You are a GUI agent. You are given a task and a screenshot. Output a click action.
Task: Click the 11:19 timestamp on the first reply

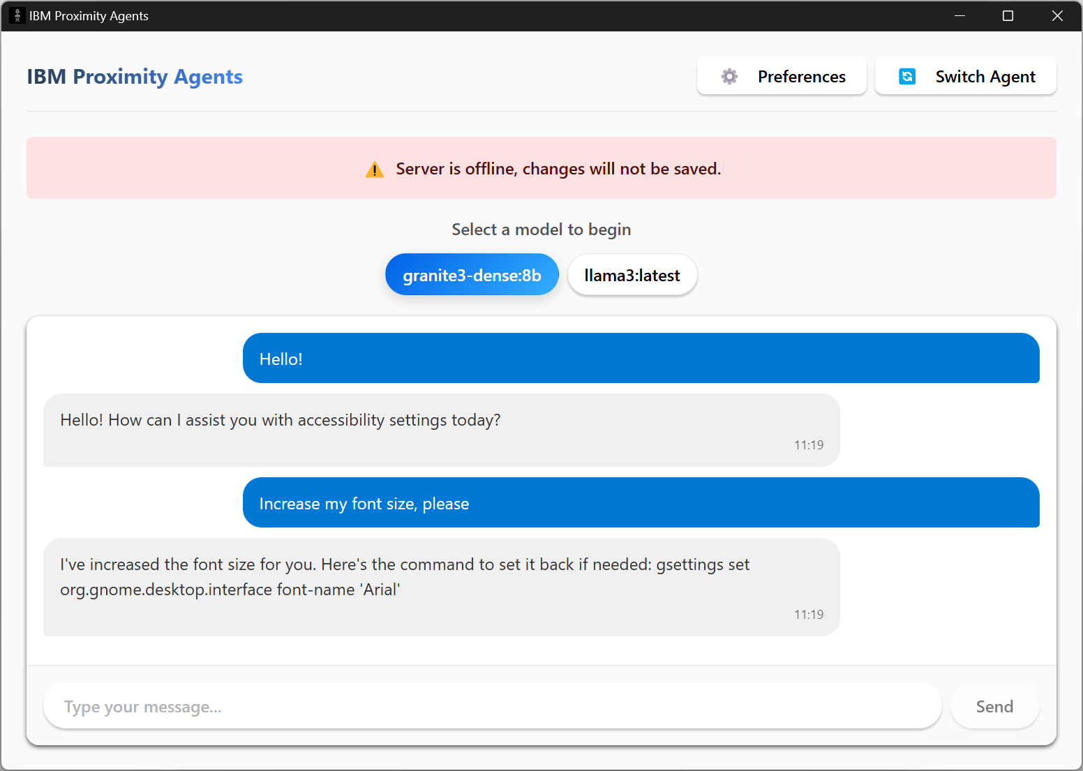click(x=808, y=444)
